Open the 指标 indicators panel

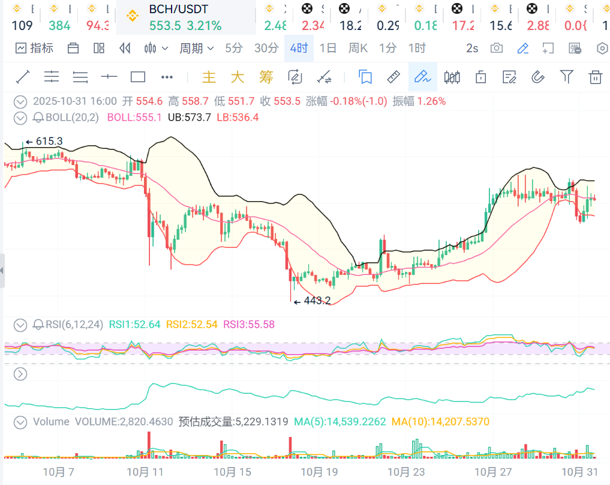[x=34, y=49]
